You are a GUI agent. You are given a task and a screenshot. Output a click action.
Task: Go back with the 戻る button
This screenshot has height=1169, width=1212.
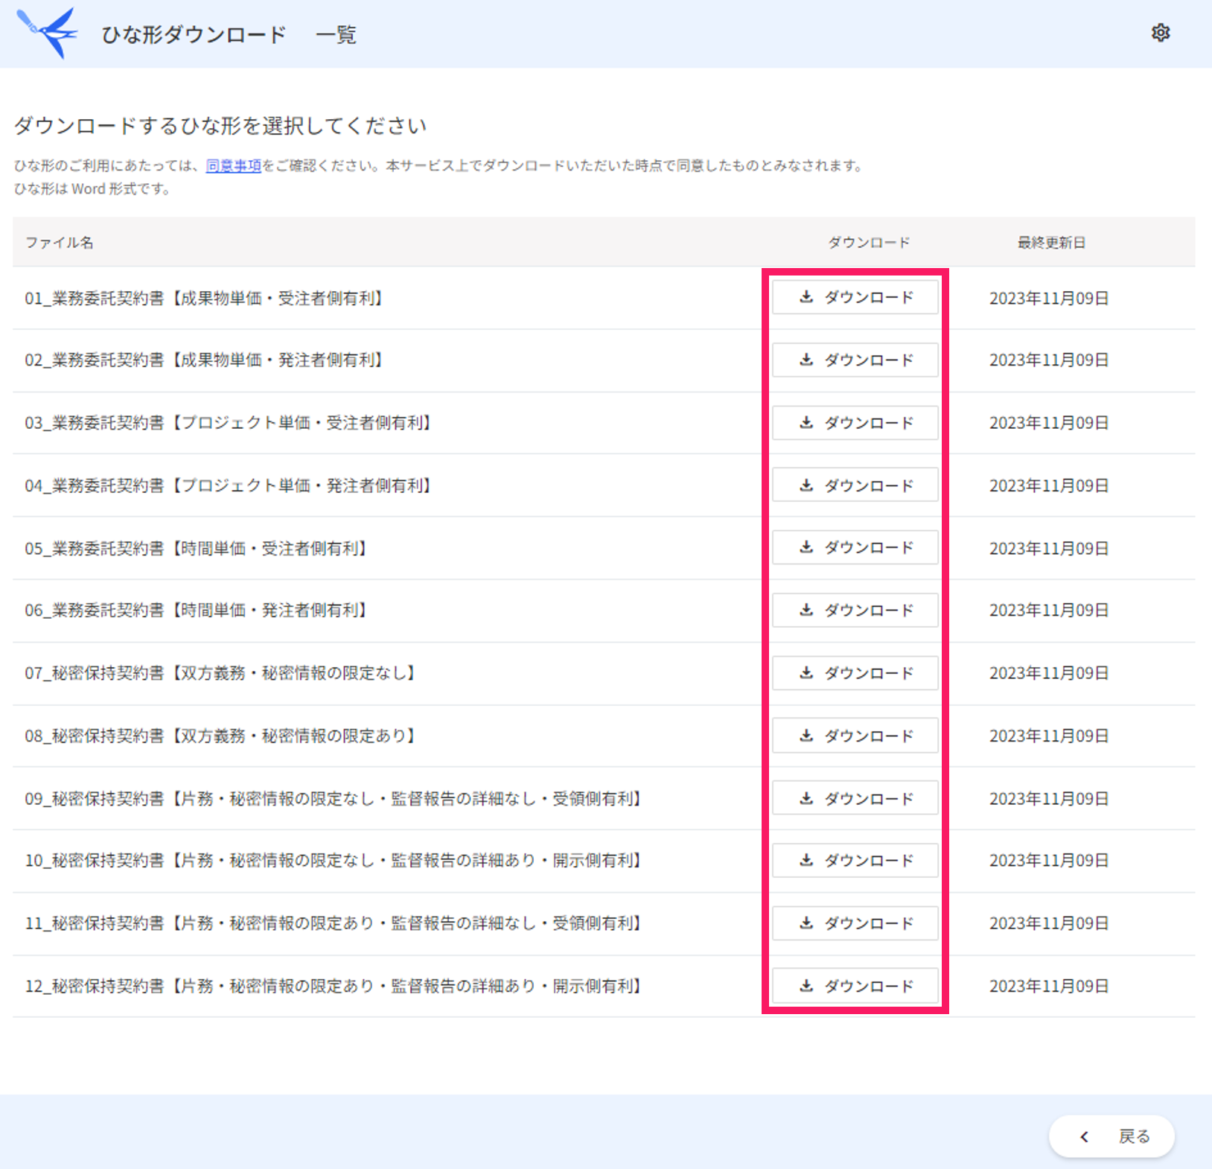click(x=1111, y=1136)
